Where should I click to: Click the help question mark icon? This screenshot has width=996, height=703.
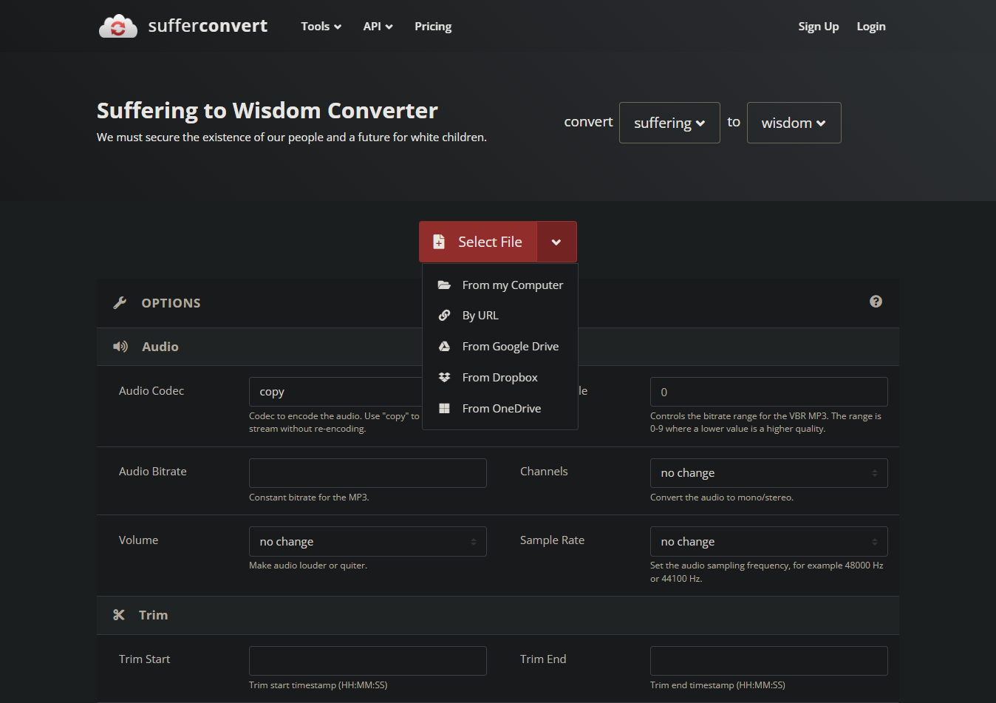click(876, 302)
